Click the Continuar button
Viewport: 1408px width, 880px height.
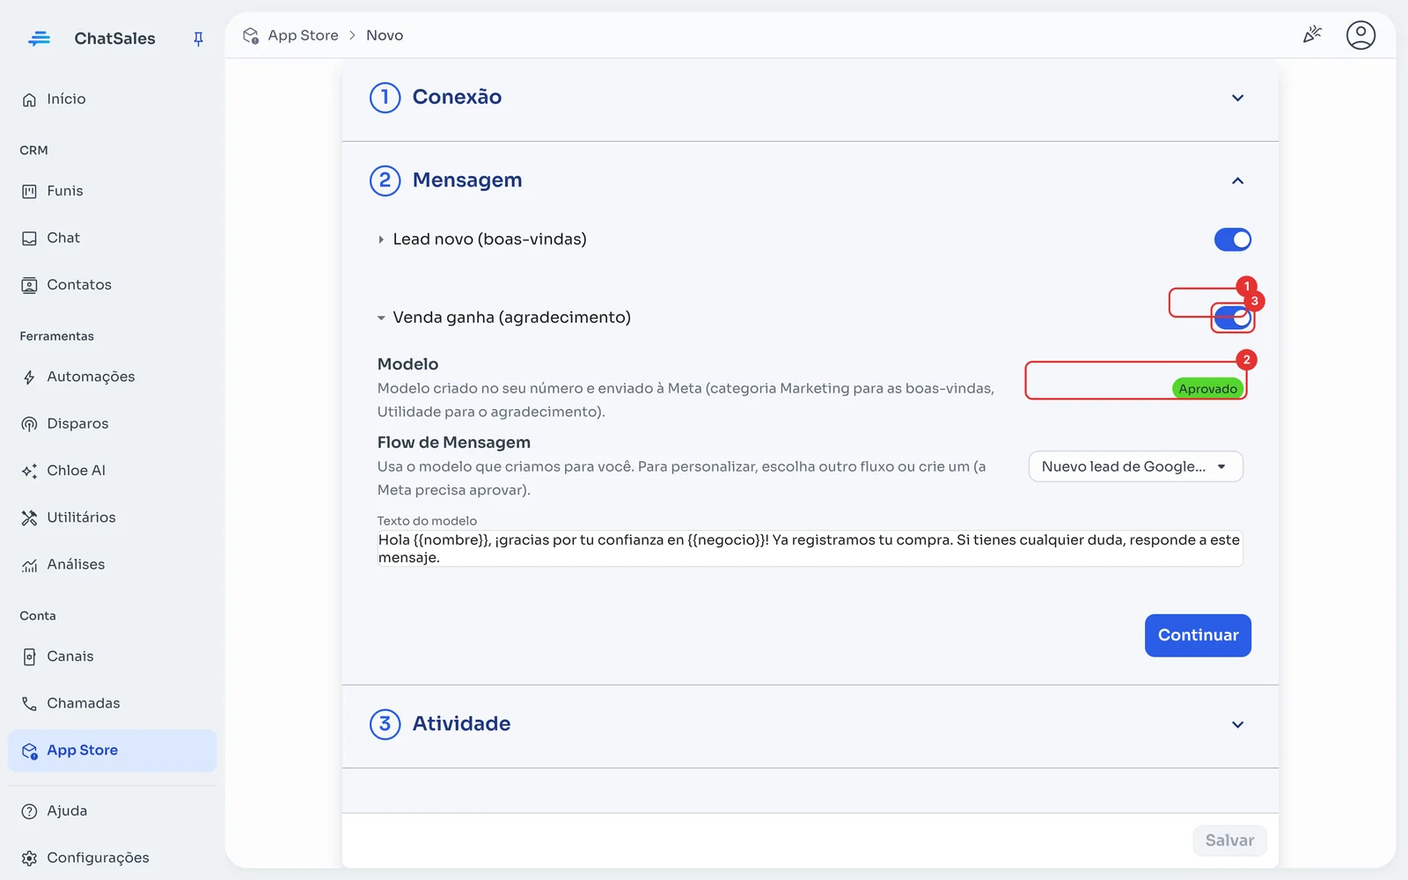(1198, 635)
